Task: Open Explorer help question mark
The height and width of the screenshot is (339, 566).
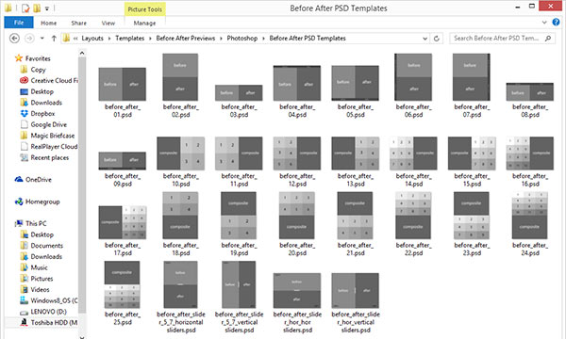Action: click(556, 23)
